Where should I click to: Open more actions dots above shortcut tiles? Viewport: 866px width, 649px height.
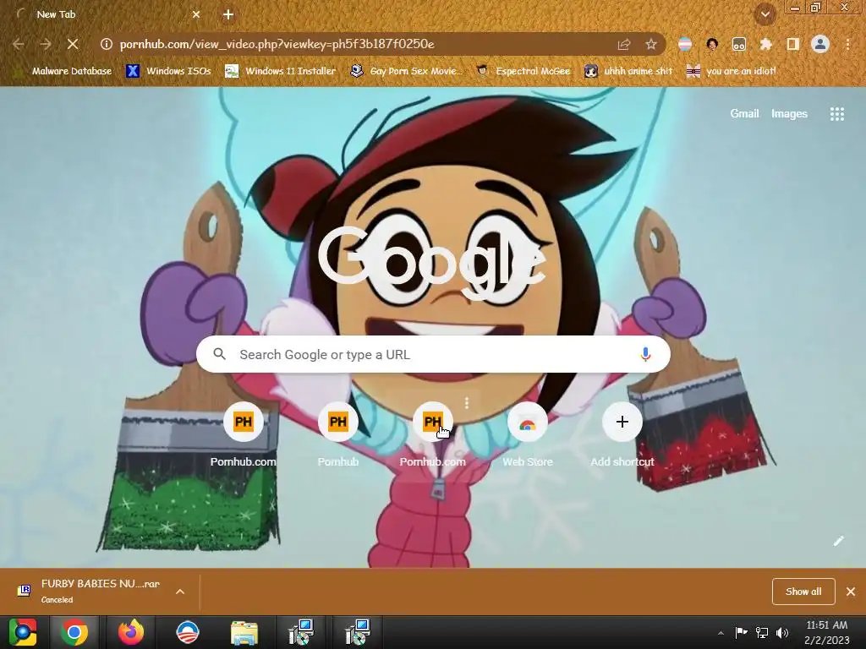[467, 403]
